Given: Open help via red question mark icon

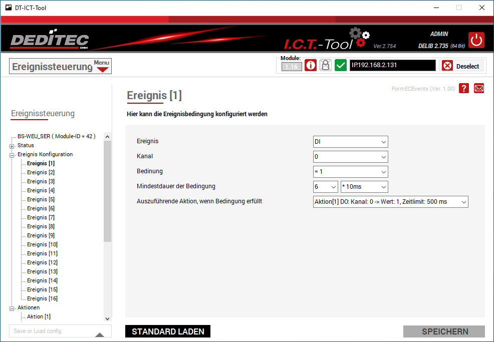Looking at the screenshot, I should [x=464, y=89].
